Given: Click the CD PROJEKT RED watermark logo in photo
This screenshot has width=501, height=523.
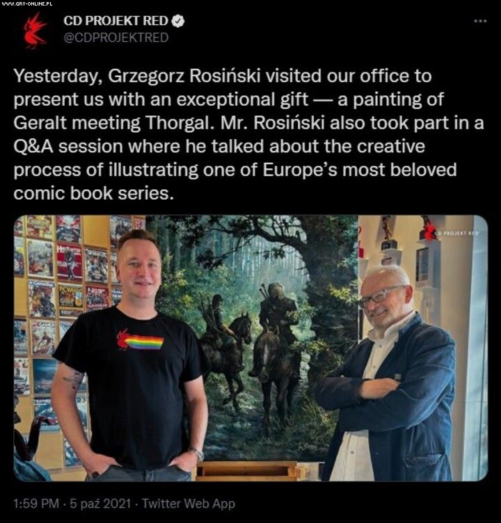Looking at the screenshot, I should click(x=452, y=232).
